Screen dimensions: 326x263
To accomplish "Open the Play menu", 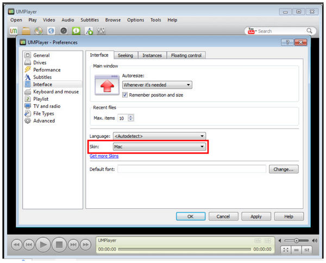I will pos(33,20).
